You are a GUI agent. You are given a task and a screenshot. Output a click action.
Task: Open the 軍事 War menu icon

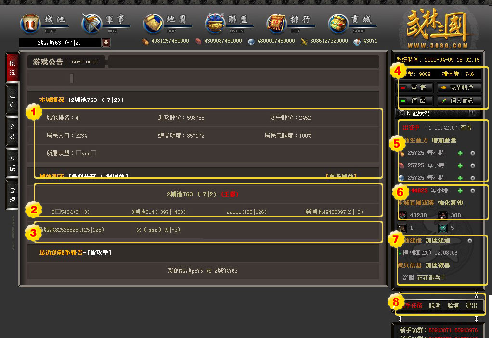point(91,24)
